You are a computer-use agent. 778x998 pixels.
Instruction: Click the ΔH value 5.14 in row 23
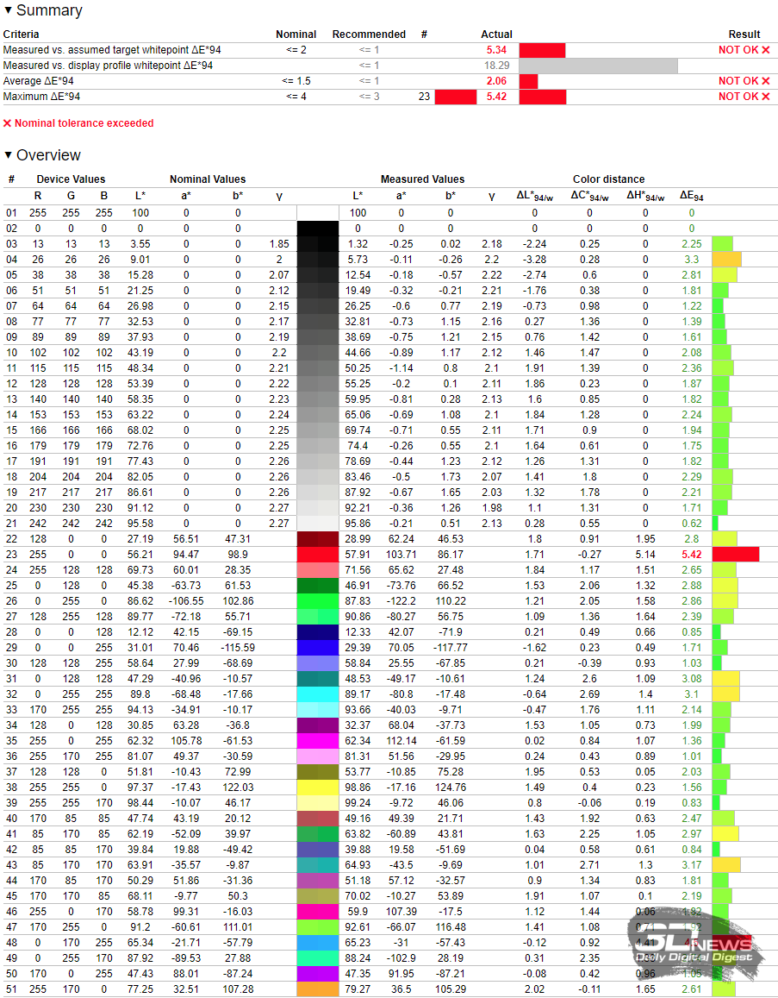click(x=645, y=555)
